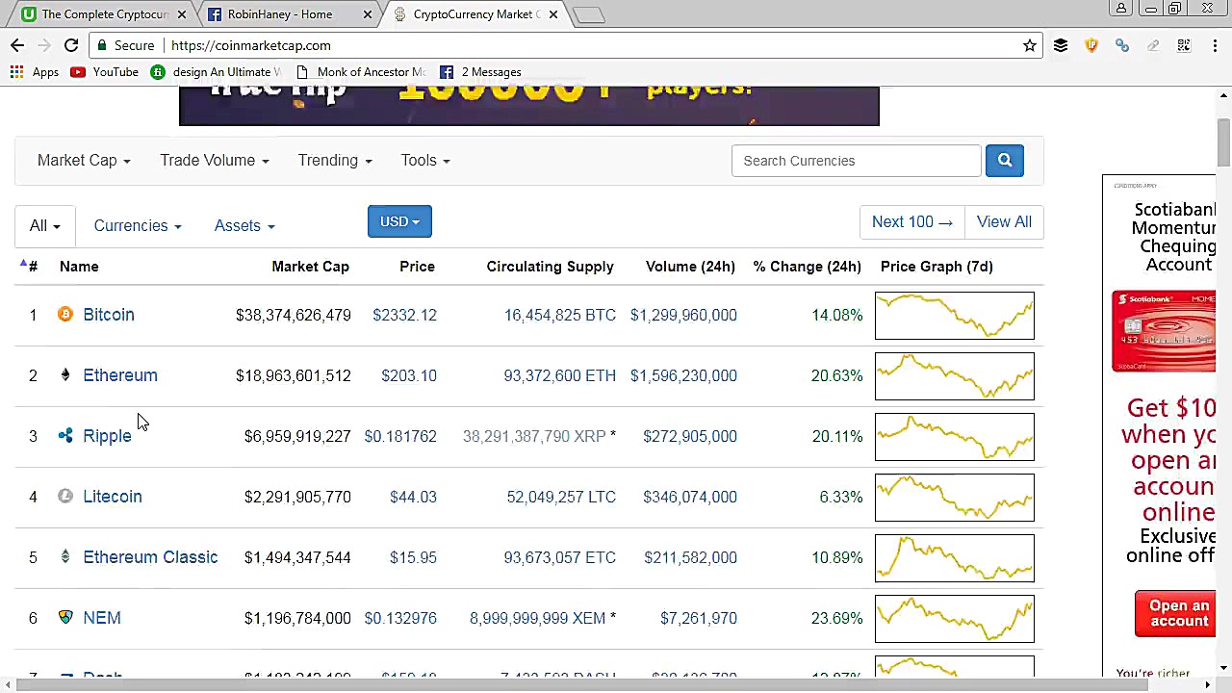Screen dimensions: 1232x693
Task: Click the NEM coin logo icon
Action: 65,618
